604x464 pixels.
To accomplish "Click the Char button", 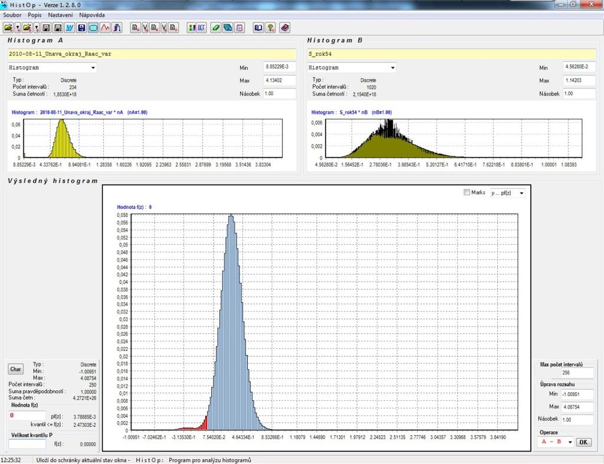I will coord(15,369).
